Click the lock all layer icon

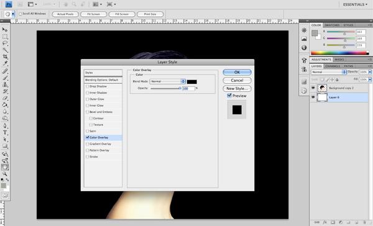click(337, 79)
